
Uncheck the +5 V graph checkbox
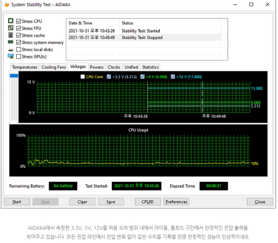142,77
